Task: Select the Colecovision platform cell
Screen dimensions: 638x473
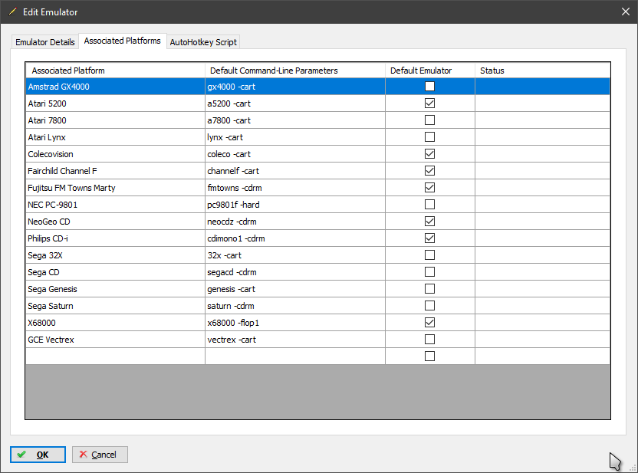Action: (115, 154)
